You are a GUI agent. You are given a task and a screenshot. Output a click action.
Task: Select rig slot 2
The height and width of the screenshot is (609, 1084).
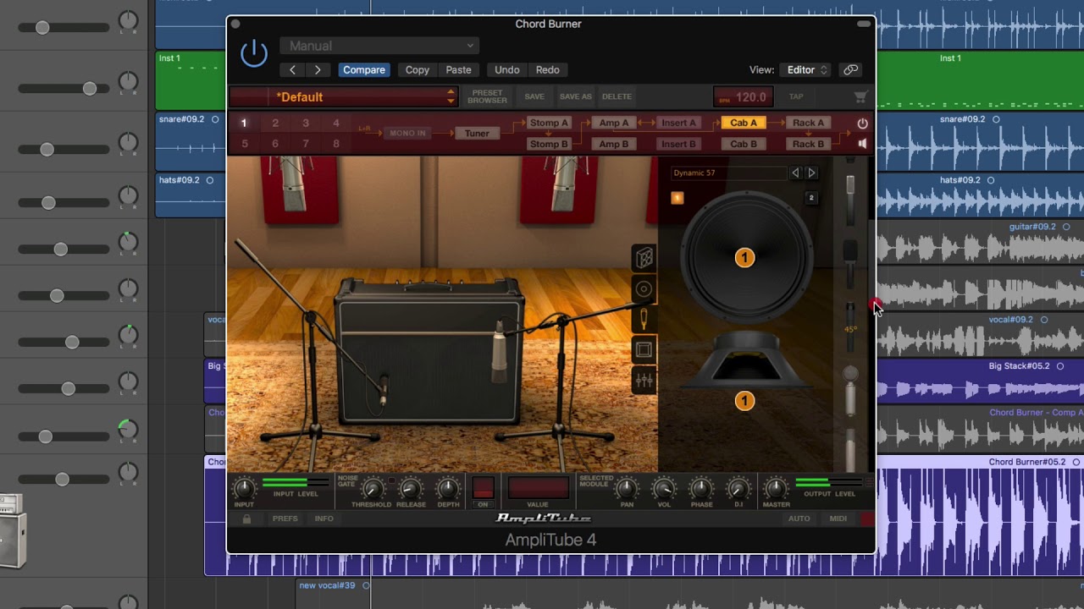pos(275,123)
